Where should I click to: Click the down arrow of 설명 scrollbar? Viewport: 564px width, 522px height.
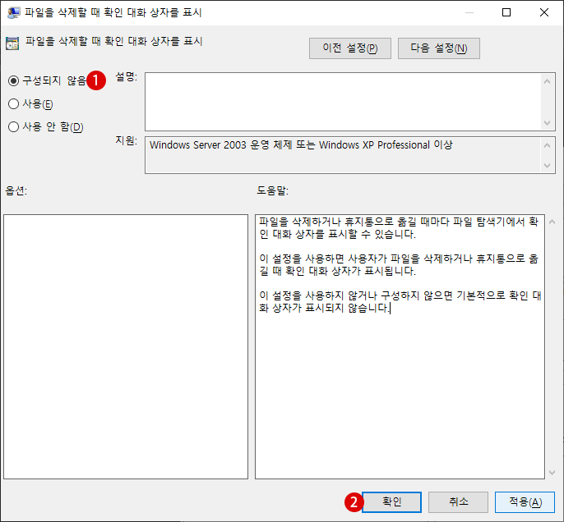pos(547,123)
